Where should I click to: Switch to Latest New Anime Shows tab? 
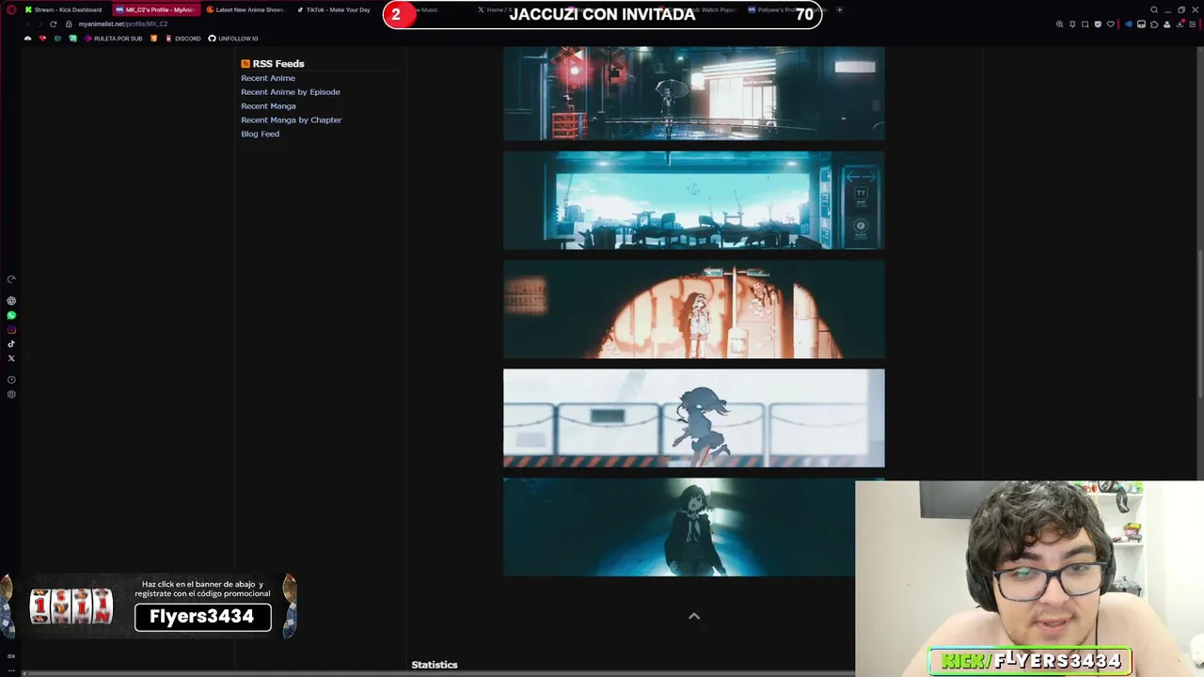point(245,9)
